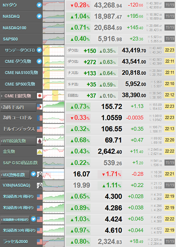Open the 米国債券5年利回り mini chart

[54, 208]
